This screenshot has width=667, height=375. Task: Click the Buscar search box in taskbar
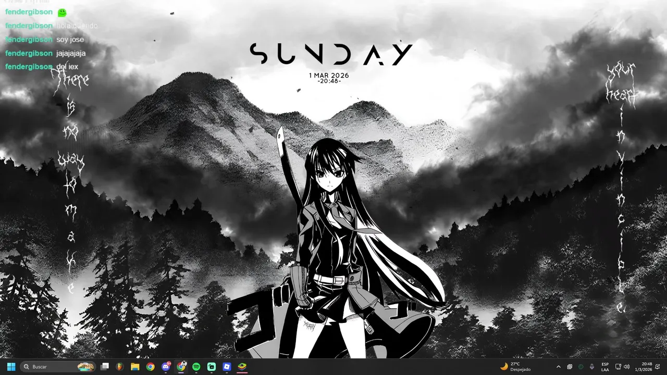pyautogui.click(x=58, y=367)
